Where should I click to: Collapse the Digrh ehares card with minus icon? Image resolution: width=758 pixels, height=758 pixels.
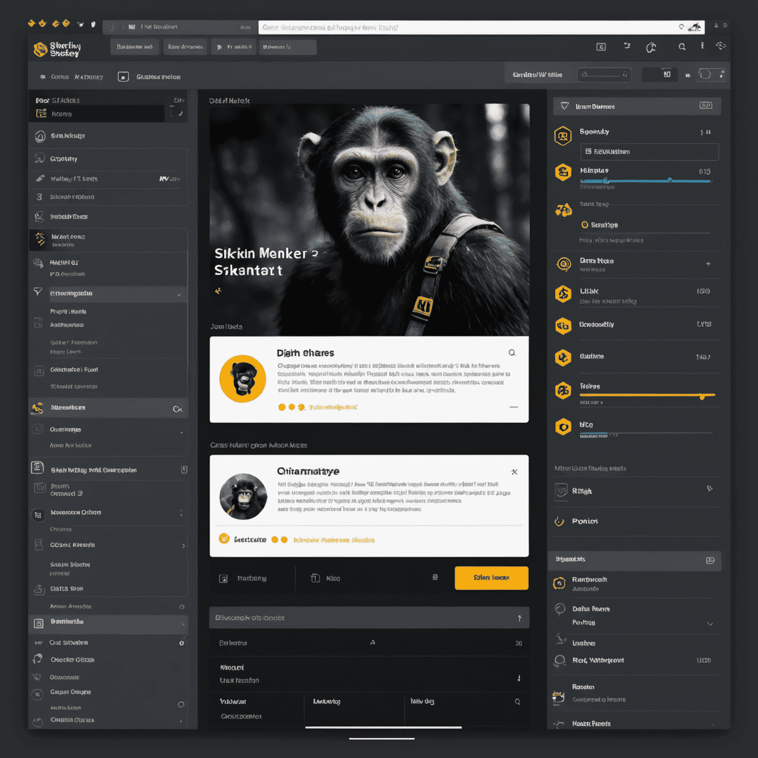pyautogui.click(x=514, y=407)
